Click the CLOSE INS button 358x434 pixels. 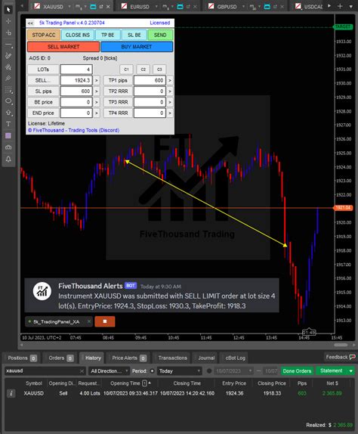(78, 35)
